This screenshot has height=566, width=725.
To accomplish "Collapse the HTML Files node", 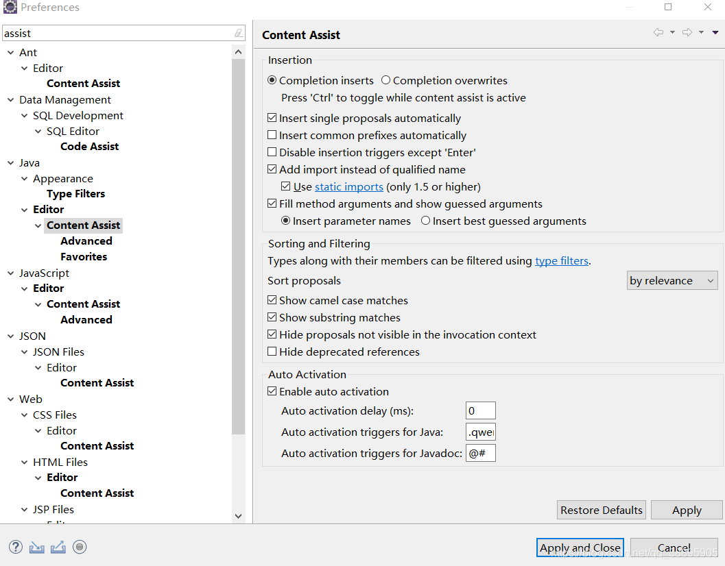I will (25, 462).
